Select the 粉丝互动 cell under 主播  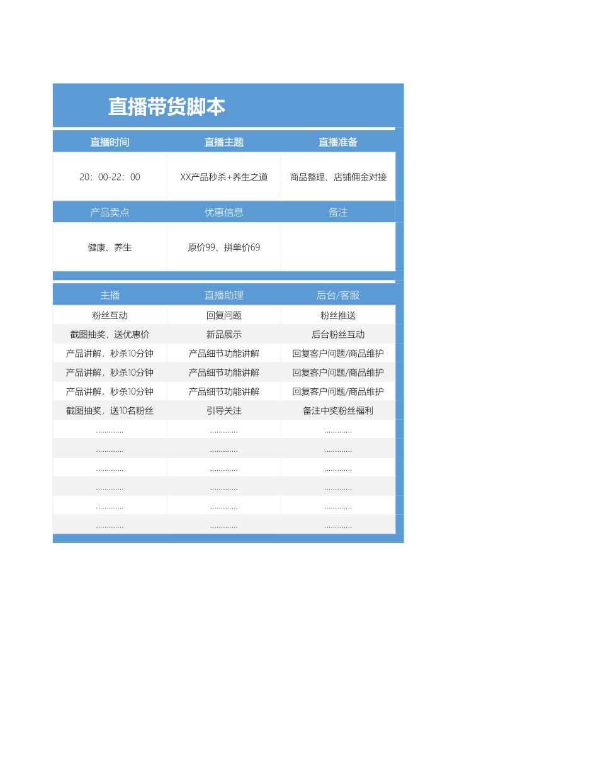coord(110,315)
